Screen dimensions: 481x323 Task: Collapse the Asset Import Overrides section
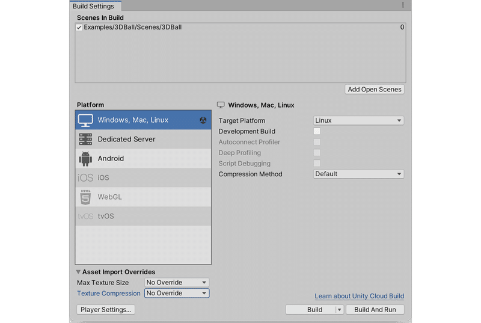78,272
